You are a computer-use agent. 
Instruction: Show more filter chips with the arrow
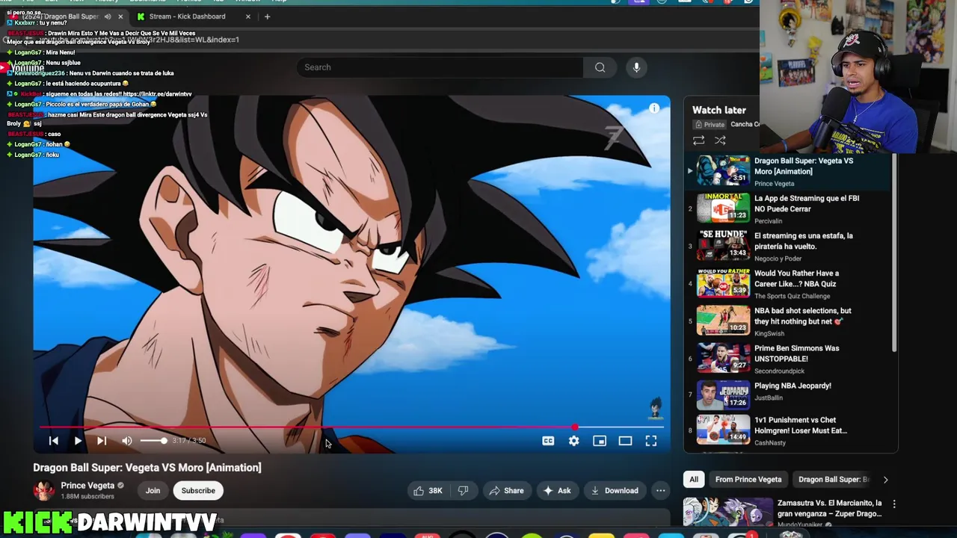(x=886, y=480)
